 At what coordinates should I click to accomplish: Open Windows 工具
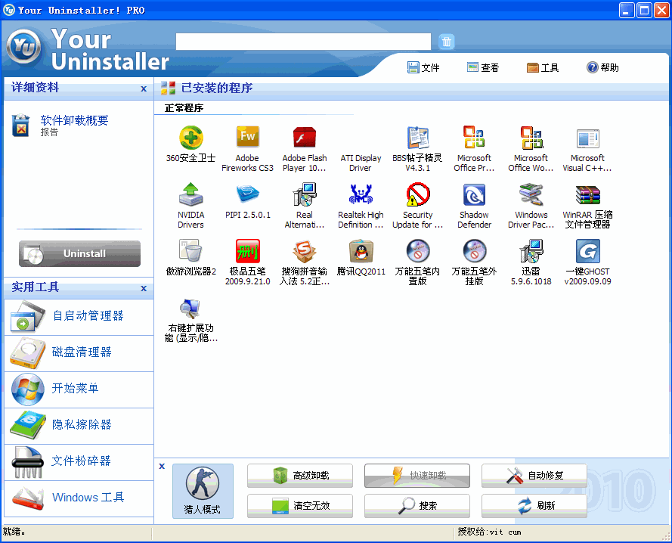79,498
